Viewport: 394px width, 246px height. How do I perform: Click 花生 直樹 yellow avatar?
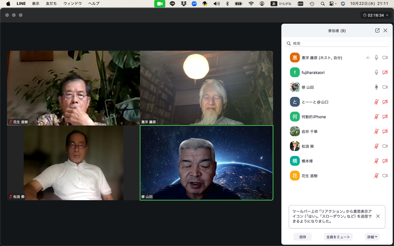click(295, 176)
